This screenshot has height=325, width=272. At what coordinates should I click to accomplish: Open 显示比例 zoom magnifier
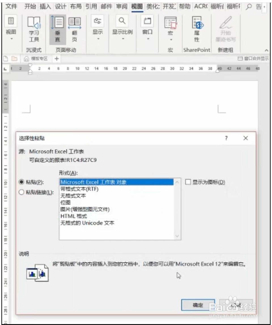click(x=122, y=21)
